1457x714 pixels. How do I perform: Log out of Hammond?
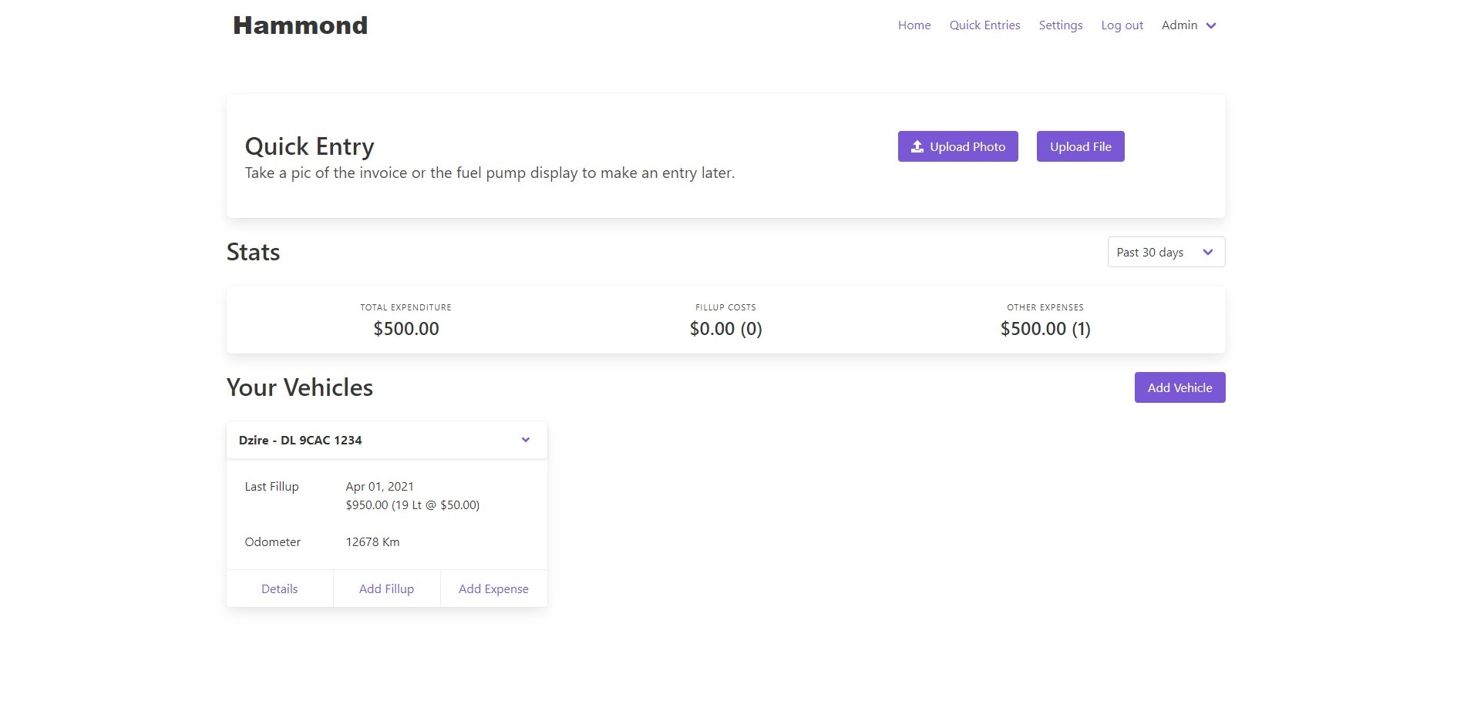click(x=1122, y=25)
